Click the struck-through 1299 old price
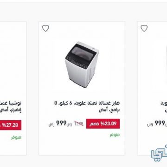This screenshot has width=167, height=167. 79,123
